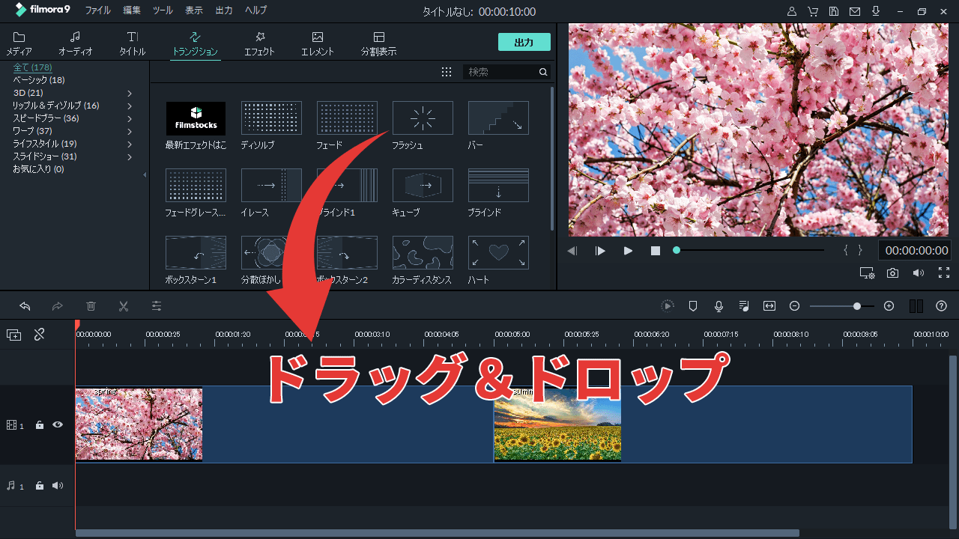Open the Elements tab

click(318, 44)
